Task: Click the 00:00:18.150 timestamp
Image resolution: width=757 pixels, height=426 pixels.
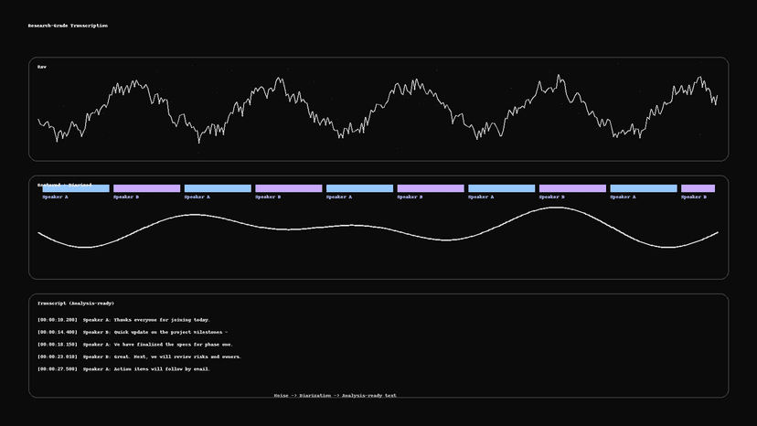Action: (x=57, y=345)
